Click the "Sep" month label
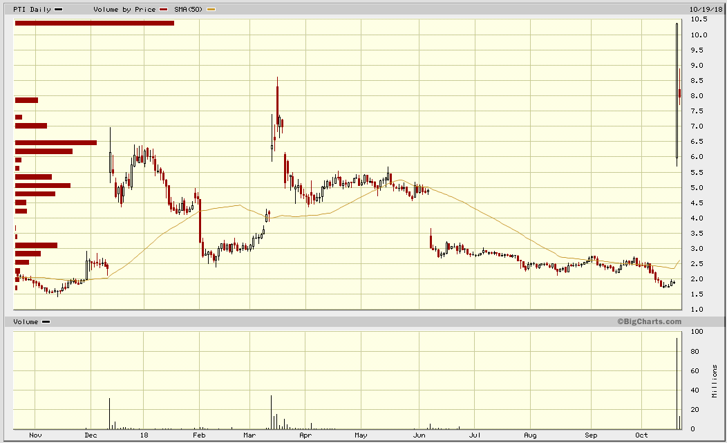The width and height of the screenshot is (727, 443). [x=591, y=435]
